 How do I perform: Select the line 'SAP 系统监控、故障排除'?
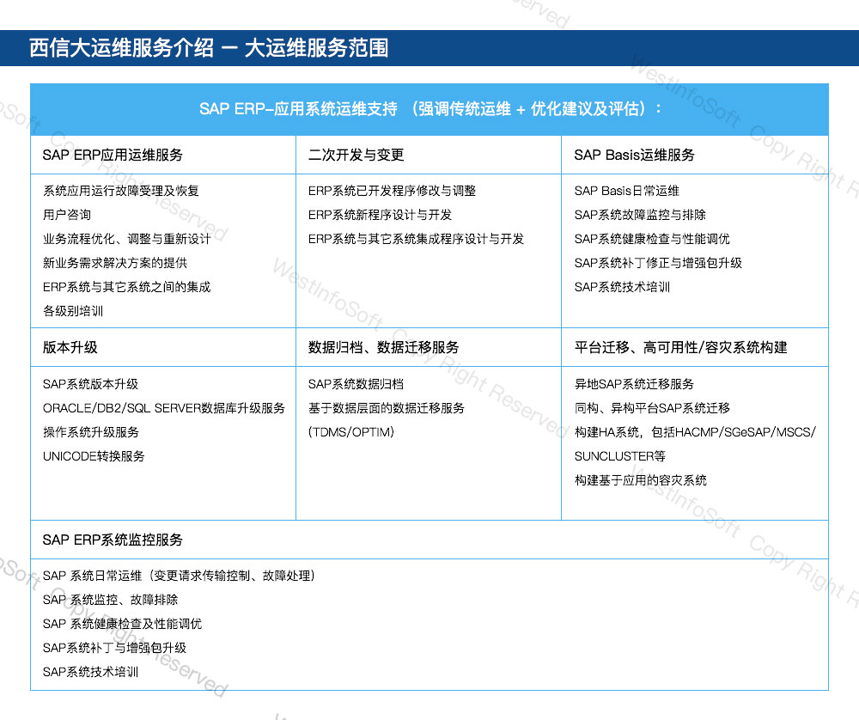coord(111,600)
